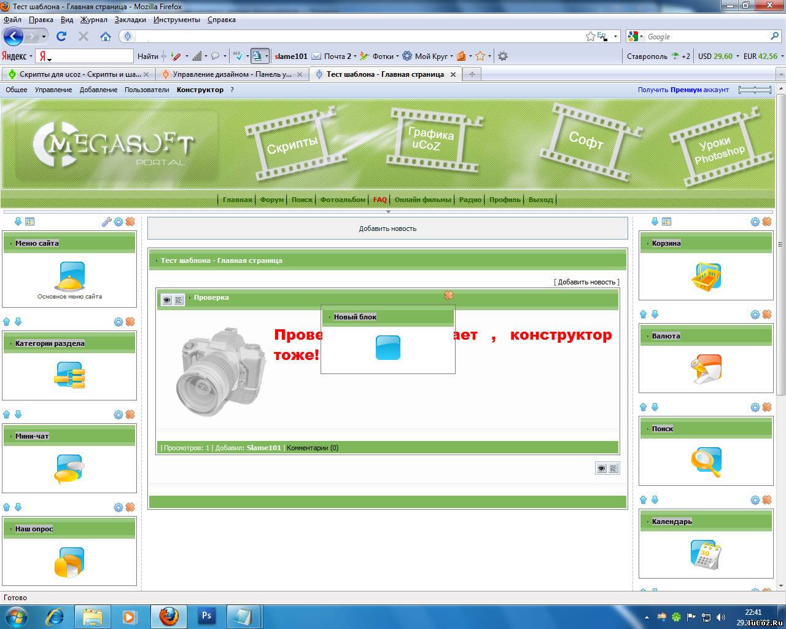Remove the Категории раздела block
786x629 pixels.
pyautogui.click(x=130, y=322)
